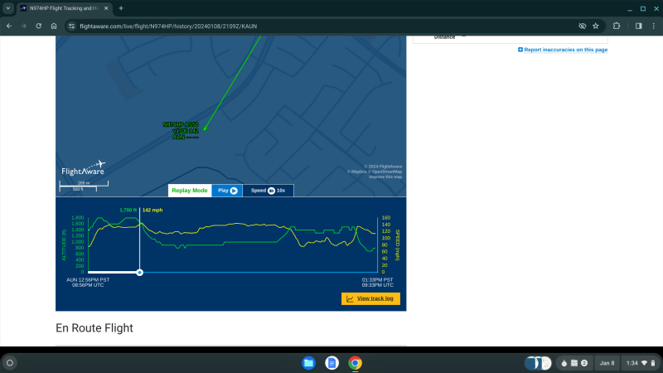Viewport: 663px width, 373px height.
Task: Select the N974HP Flight Tracking tab
Action: pos(64,8)
